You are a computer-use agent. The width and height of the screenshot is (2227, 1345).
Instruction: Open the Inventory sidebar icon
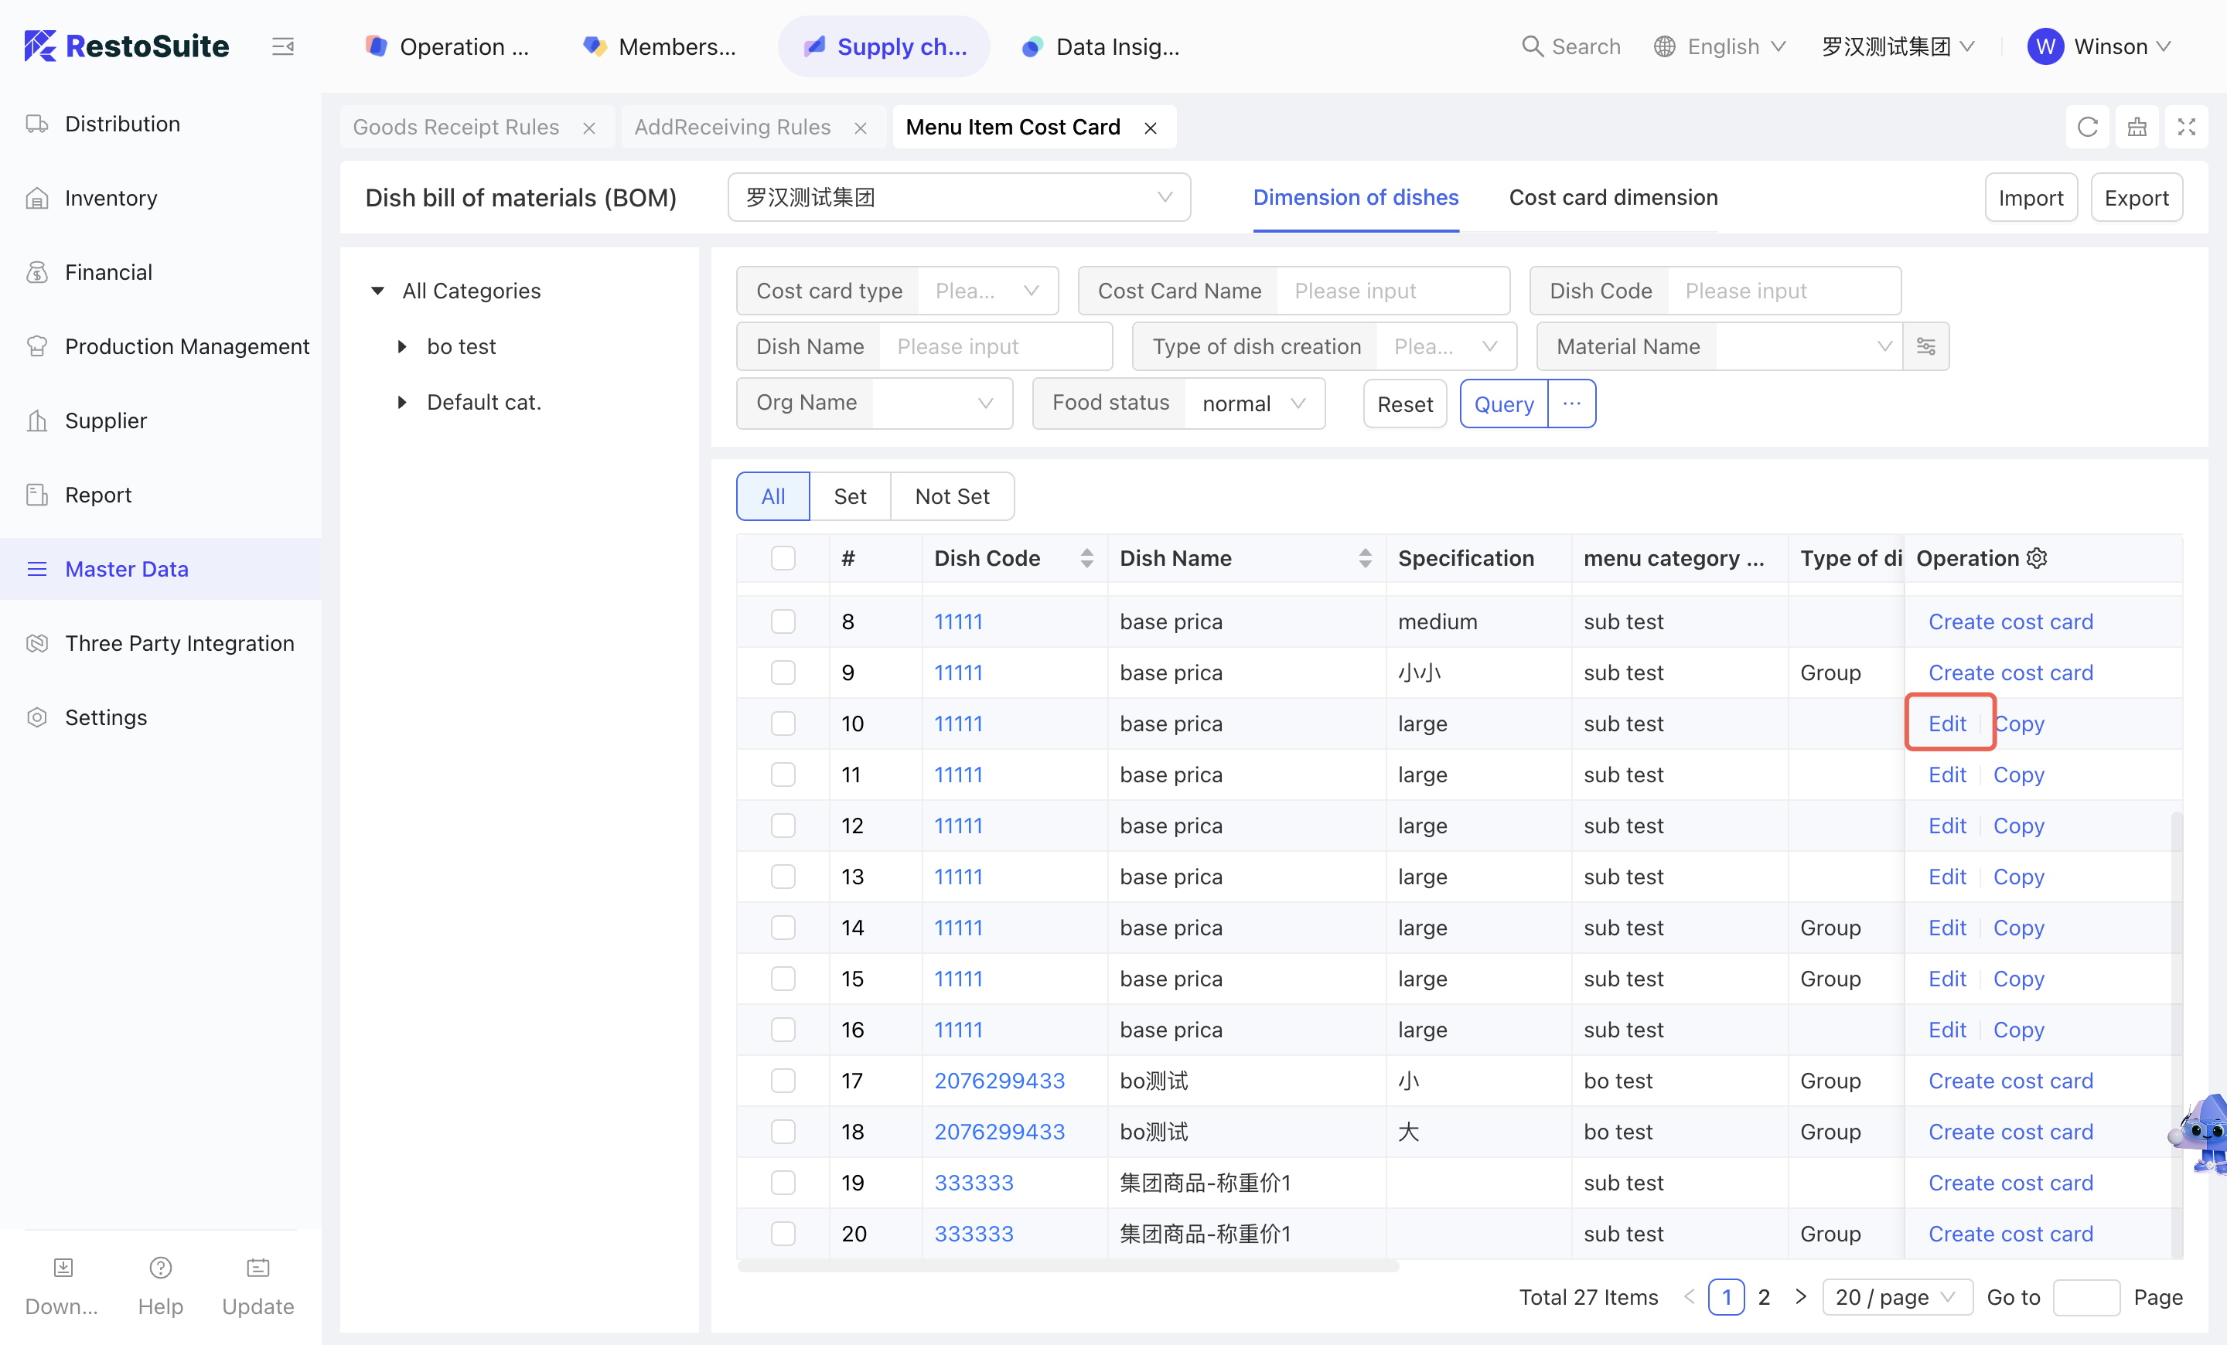pos(37,198)
